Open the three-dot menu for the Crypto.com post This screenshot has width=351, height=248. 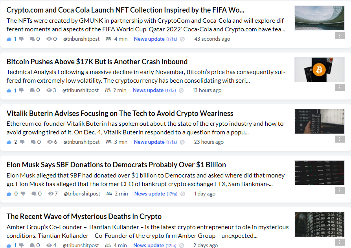(x=340, y=36)
